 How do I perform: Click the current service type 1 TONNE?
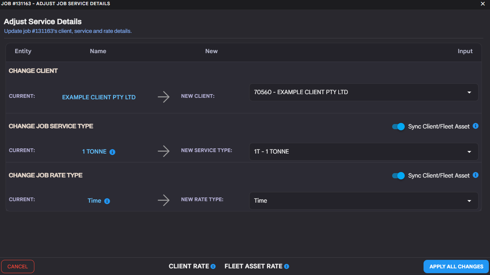94,152
